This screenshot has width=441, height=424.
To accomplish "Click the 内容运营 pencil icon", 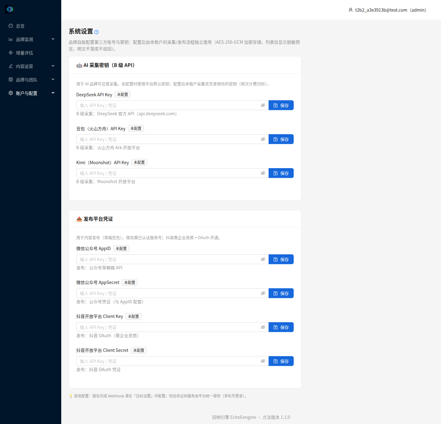I will 11,66.
